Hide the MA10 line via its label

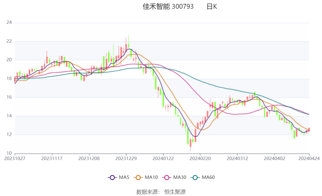151,177
